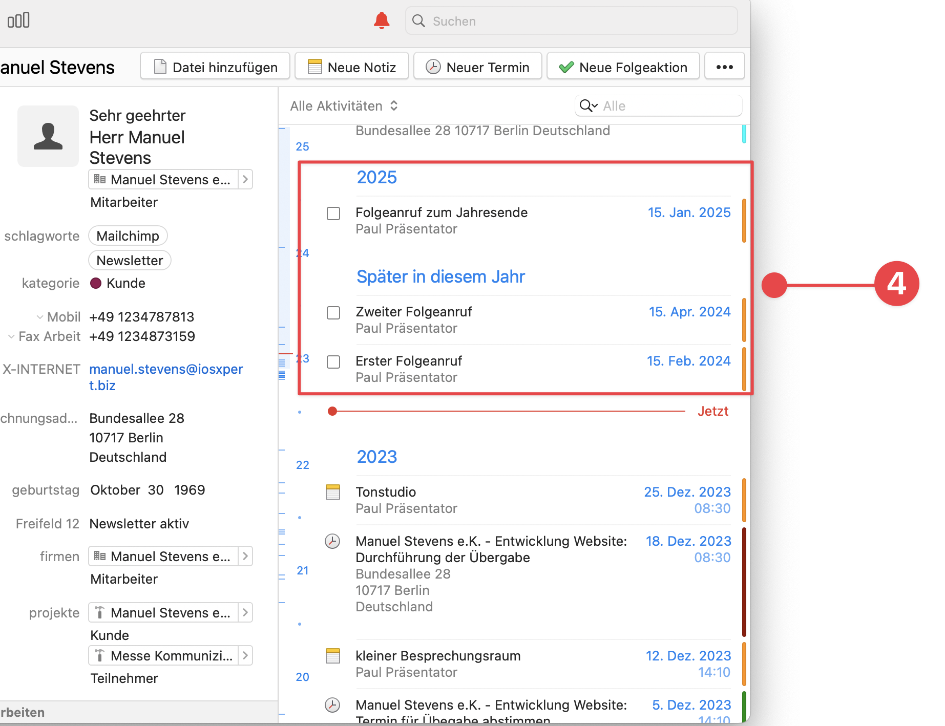Click the red notification bell icon
This screenshot has height=726, width=945.
[x=381, y=20]
